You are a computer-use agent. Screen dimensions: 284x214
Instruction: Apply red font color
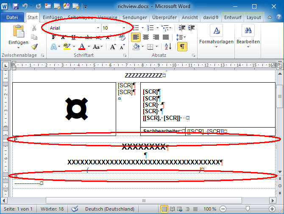(82, 47)
